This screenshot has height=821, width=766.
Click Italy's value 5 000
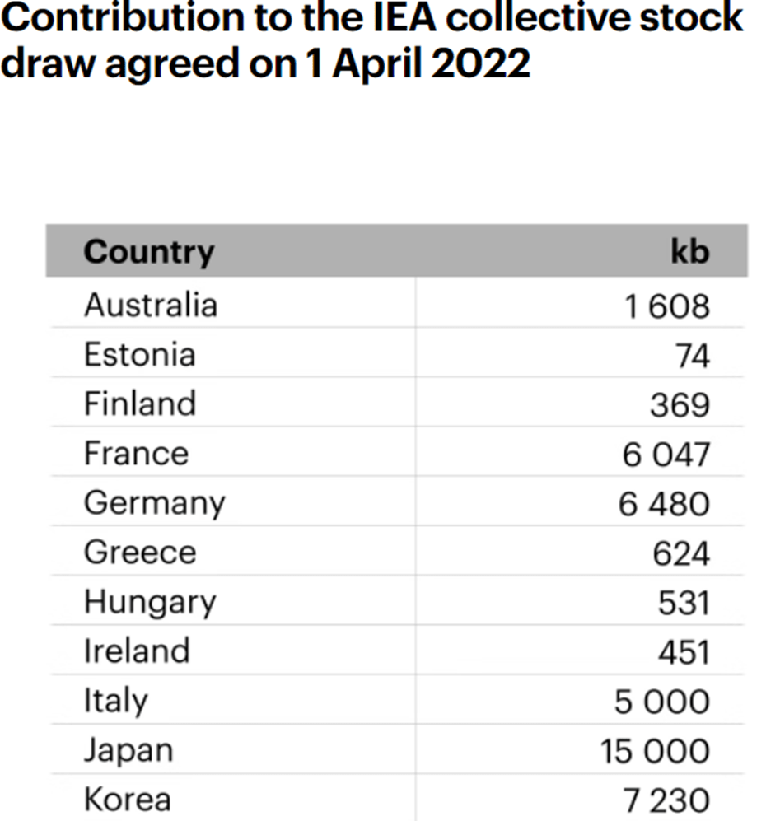661,702
